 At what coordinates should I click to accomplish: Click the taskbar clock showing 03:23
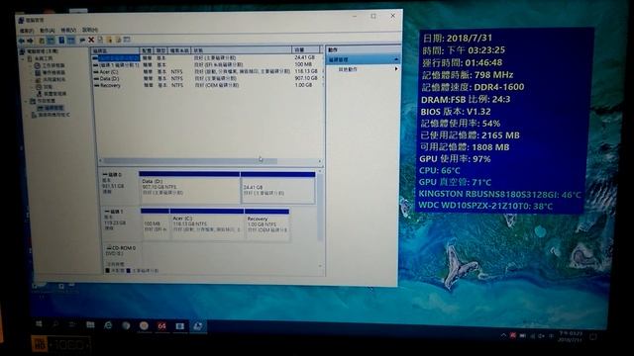click(571, 336)
